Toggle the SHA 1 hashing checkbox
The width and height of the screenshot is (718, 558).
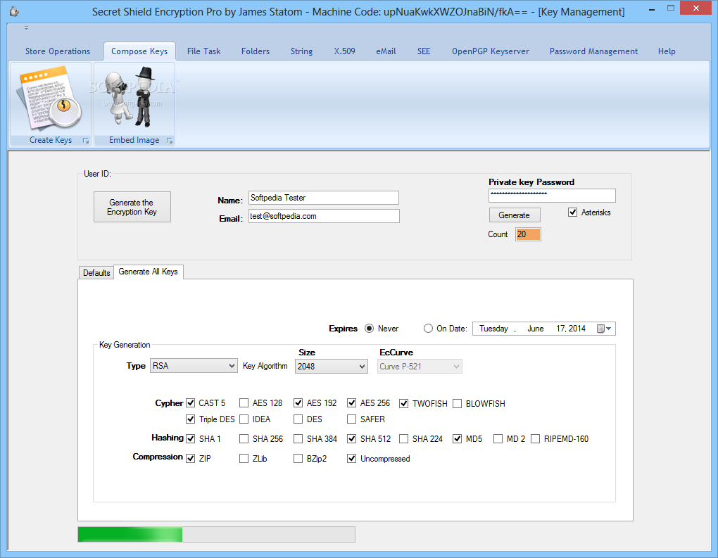click(x=191, y=439)
